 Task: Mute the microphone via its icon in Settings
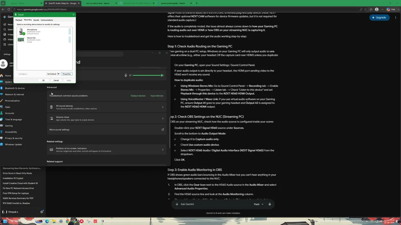point(126,75)
